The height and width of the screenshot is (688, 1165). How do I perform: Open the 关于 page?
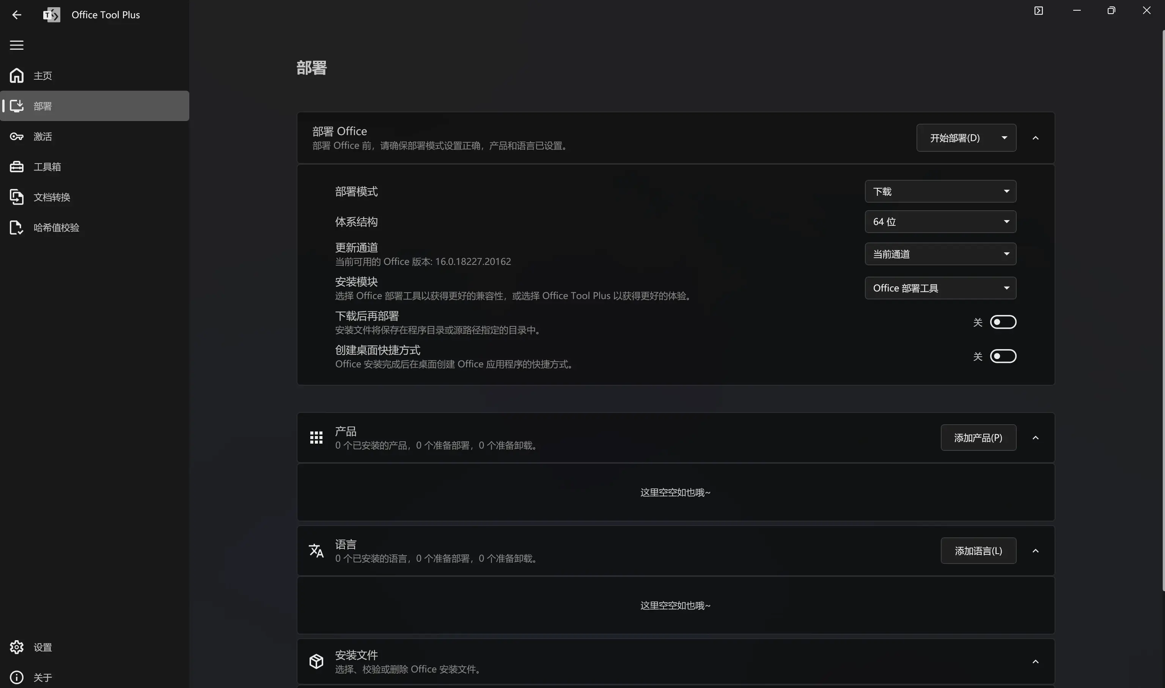(x=94, y=677)
